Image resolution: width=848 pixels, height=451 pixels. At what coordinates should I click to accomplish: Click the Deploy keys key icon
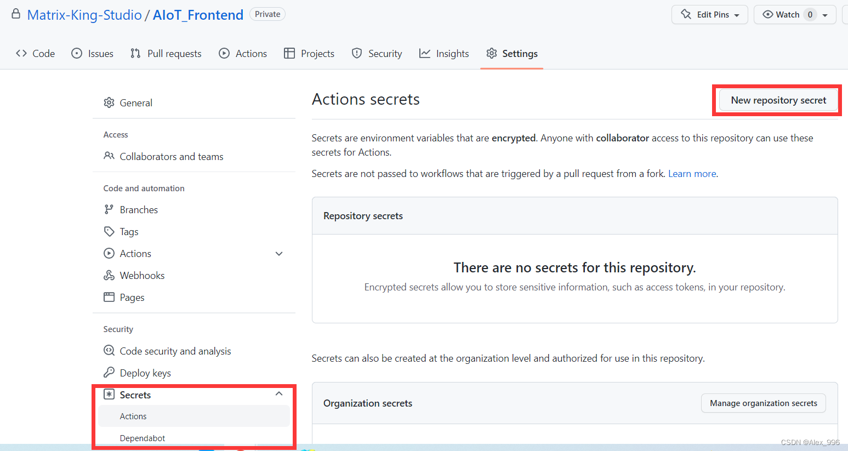click(109, 373)
